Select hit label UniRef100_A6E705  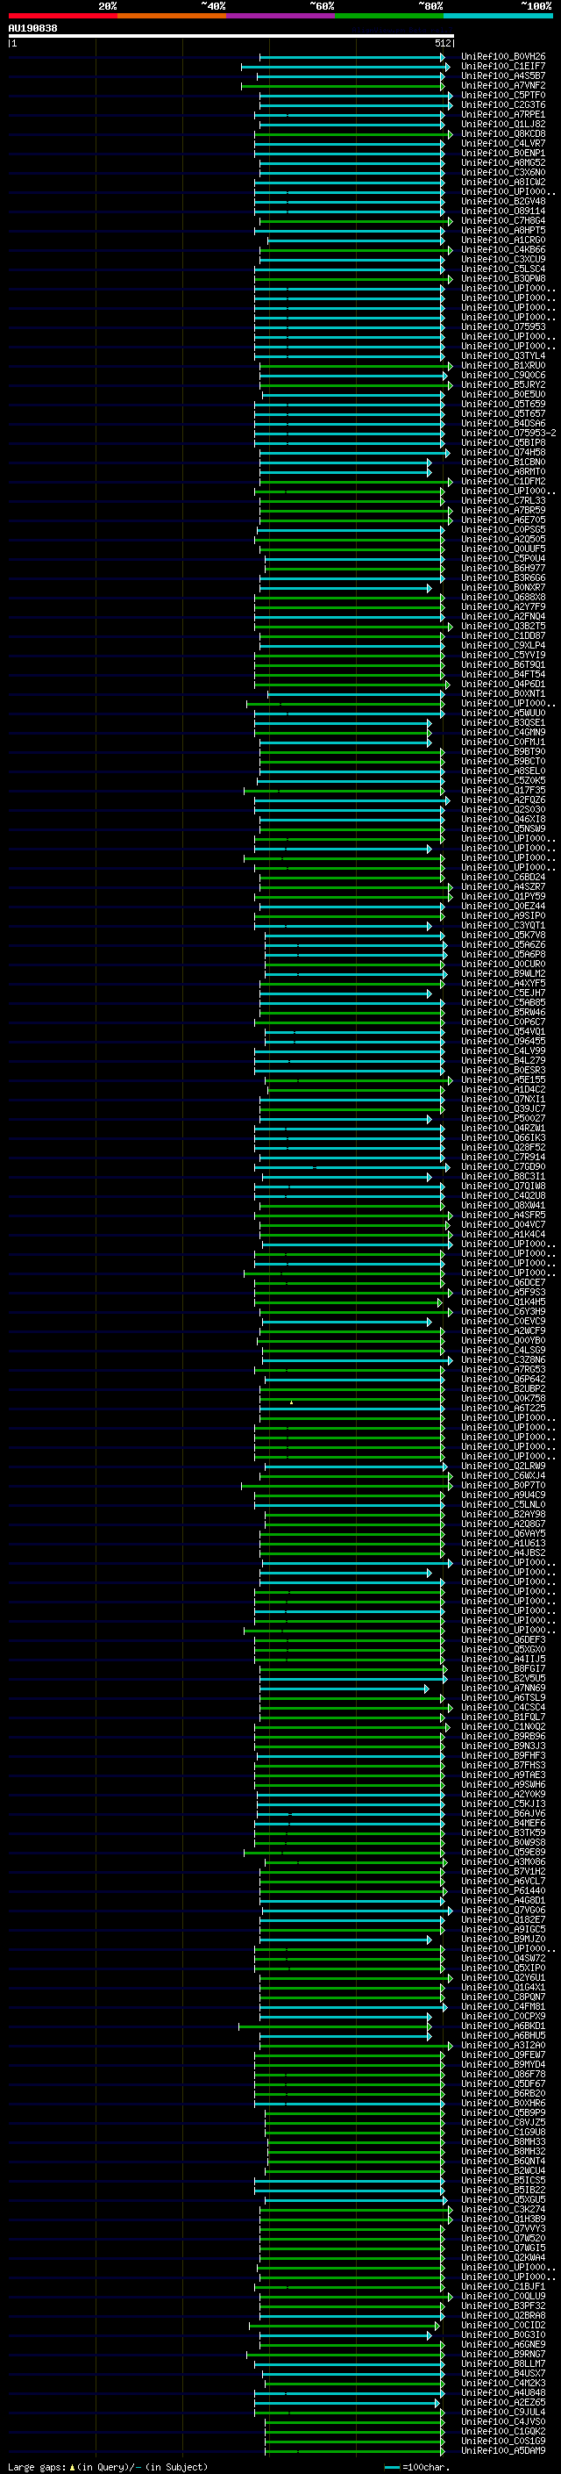click(x=502, y=520)
